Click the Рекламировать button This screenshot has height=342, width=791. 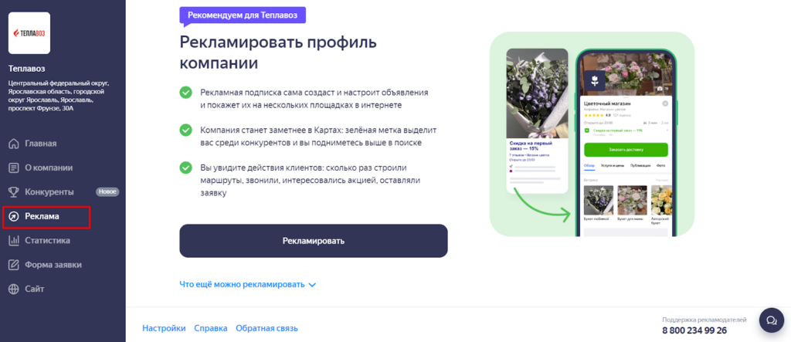[x=314, y=241]
